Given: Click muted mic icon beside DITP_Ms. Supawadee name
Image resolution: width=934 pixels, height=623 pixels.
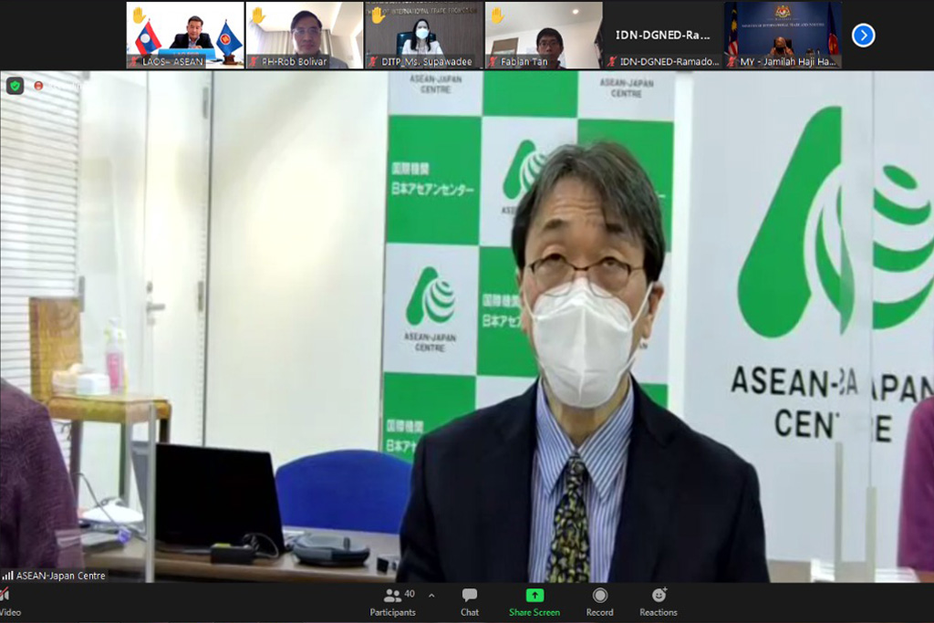Looking at the screenshot, I should click(x=373, y=61).
